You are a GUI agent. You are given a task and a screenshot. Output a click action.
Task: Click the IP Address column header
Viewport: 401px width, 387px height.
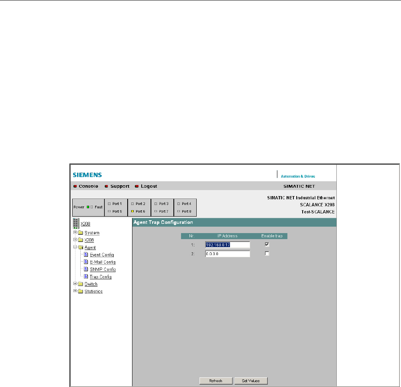click(x=227, y=236)
